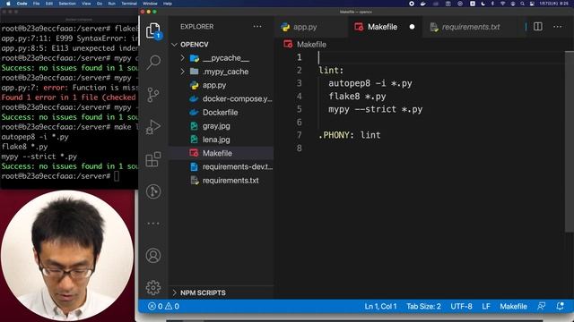The image size is (574, 322).
Task: Open the Go menu
Action: click(100, 4)
